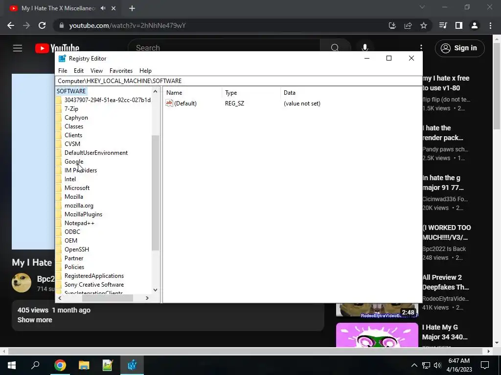
Task: Select the Clients registry key
Action: 73,135
